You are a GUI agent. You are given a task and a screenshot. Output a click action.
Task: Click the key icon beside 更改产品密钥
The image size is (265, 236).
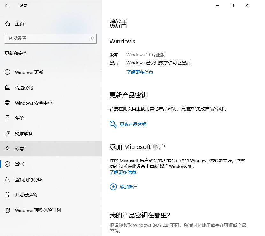113,124
